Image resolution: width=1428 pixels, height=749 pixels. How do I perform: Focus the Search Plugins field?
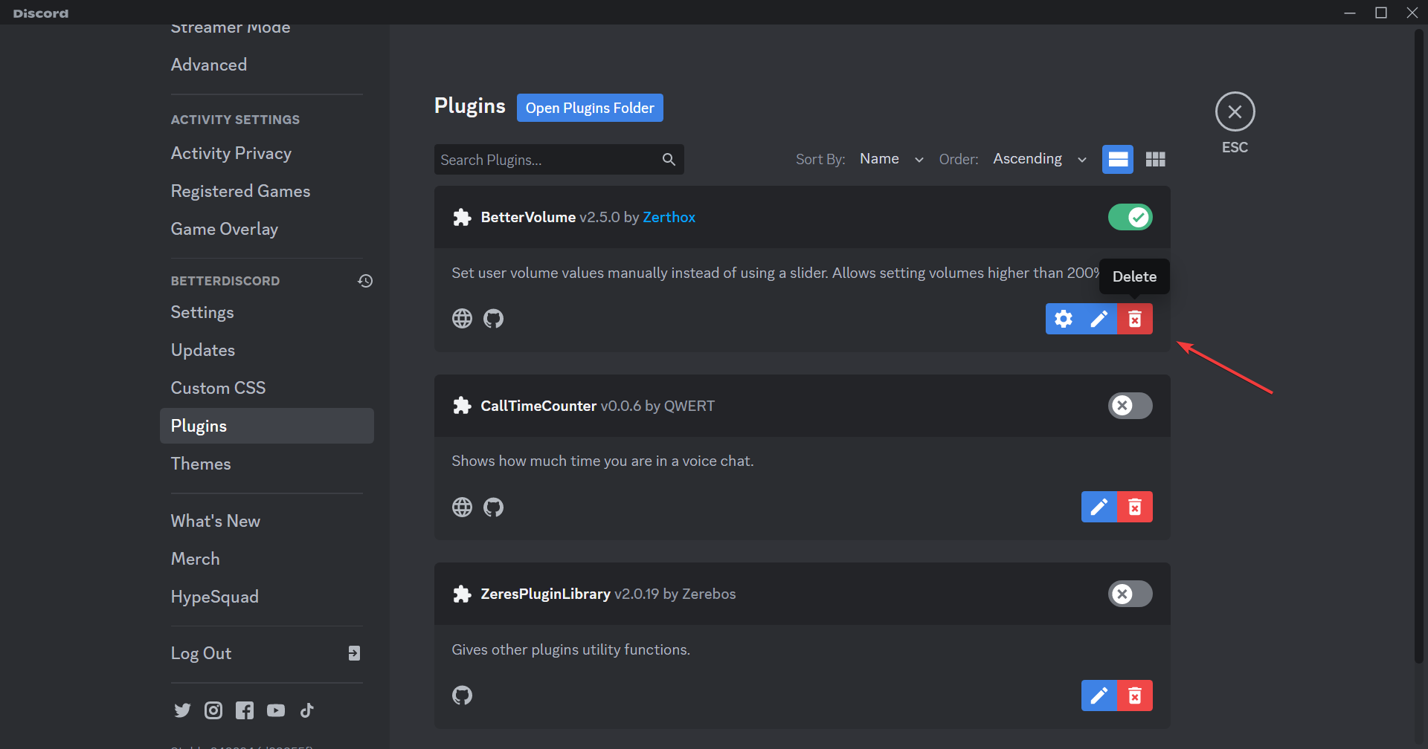pos(559,159)
